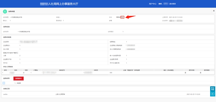Open the 联系客服 side widget
Viewport: 216px width, 102px height.
tap(212, 89)
